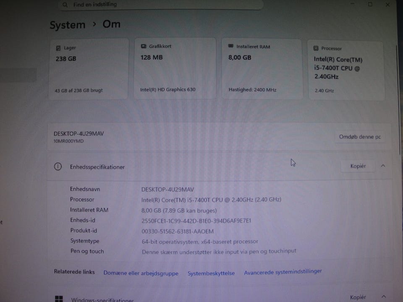Screen dimensions: 403x302
Task: Maximize the Settings window
Action: pyautogui.click(x=370, y=4)
